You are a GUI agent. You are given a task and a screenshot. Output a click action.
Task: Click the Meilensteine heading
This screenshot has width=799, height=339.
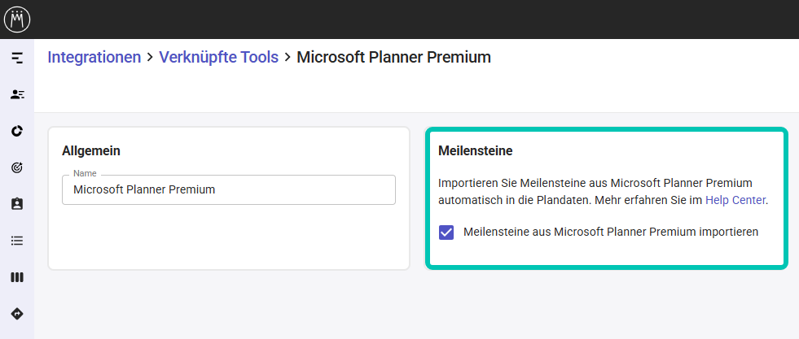click(x=476, y=150)
